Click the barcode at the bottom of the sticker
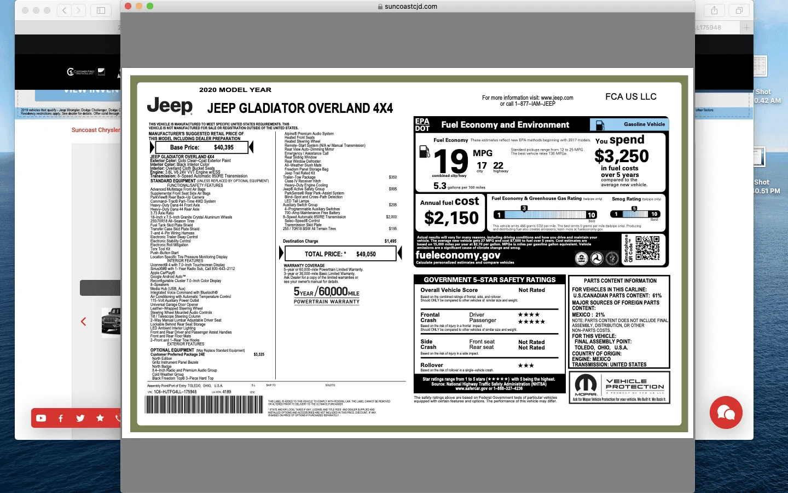The height and width of the screenshot is (493, 788). (x=204, y=405)
